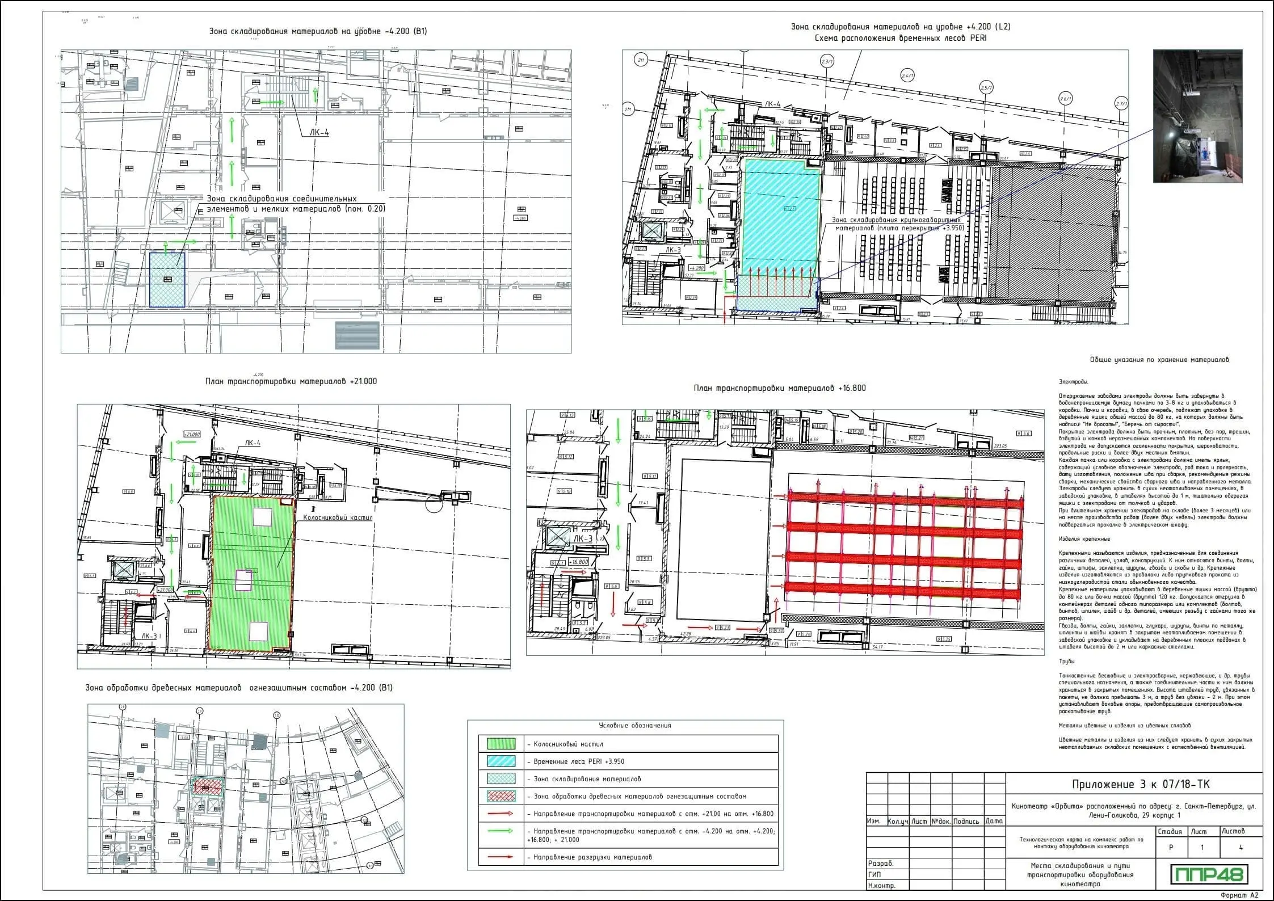Click the Стадия cell containing P
The image size is (1274, 901).
pos(1171,848)
